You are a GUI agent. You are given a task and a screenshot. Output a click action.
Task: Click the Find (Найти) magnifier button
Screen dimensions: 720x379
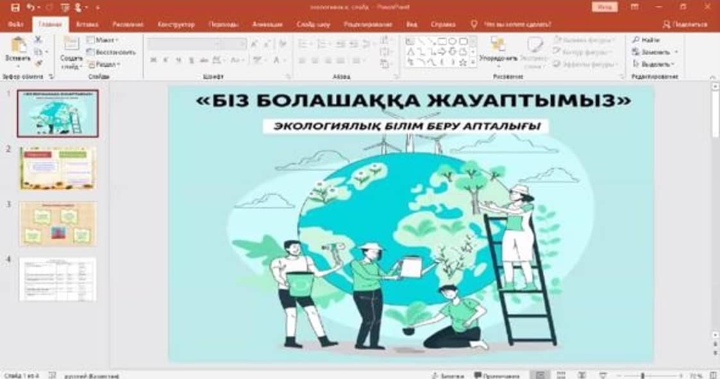coord(646,40)
